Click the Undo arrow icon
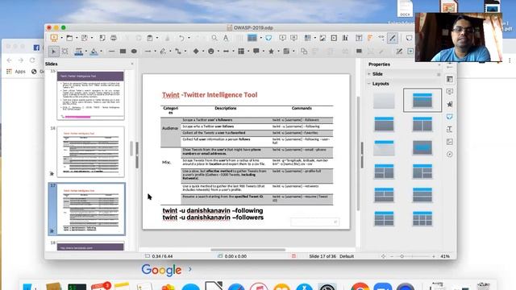516x290 pixels. (x=181, y=38)
